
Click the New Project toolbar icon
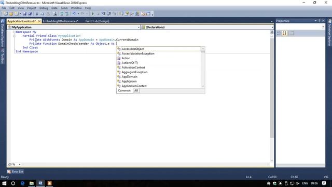[x=6, y=14]
